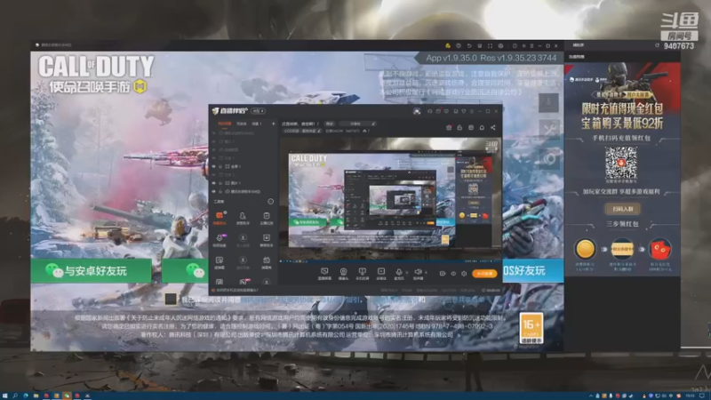711x400 pixels.
Task: Toggle fullscreen icon in emulator title bar
Action: click(491, 46)
